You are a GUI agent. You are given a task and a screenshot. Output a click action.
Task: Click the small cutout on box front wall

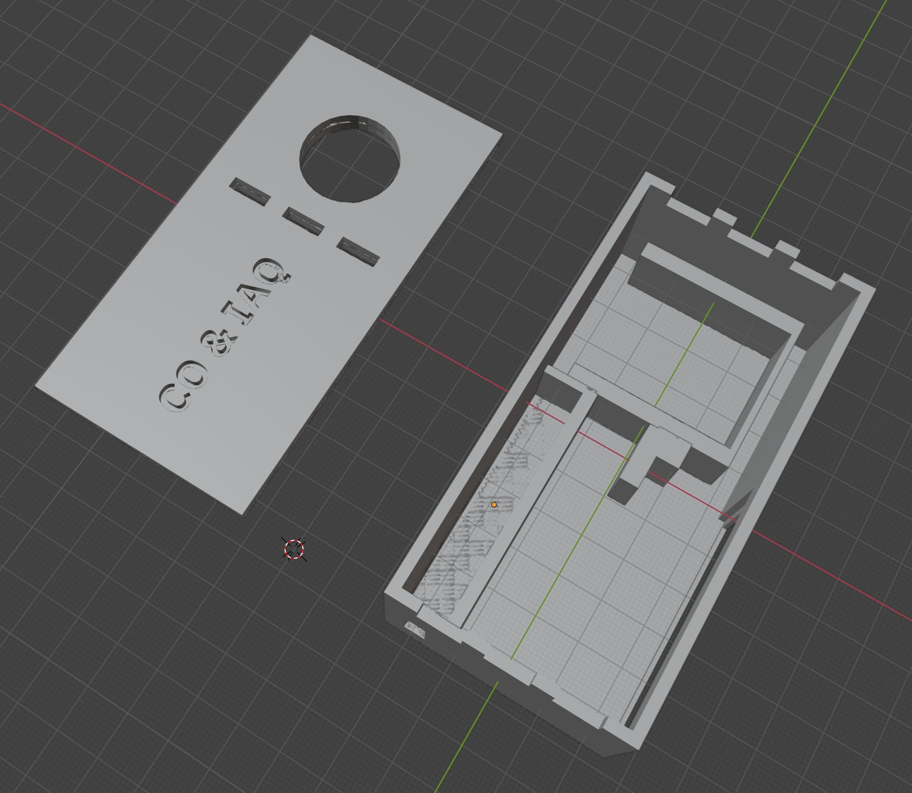pos(415,630)
